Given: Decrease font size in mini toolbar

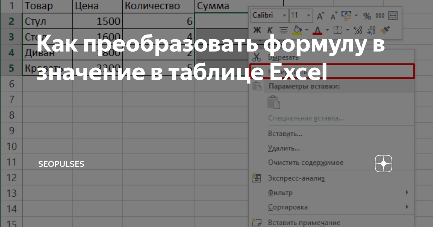Looking at the screenshot, I should click(334, 16).
